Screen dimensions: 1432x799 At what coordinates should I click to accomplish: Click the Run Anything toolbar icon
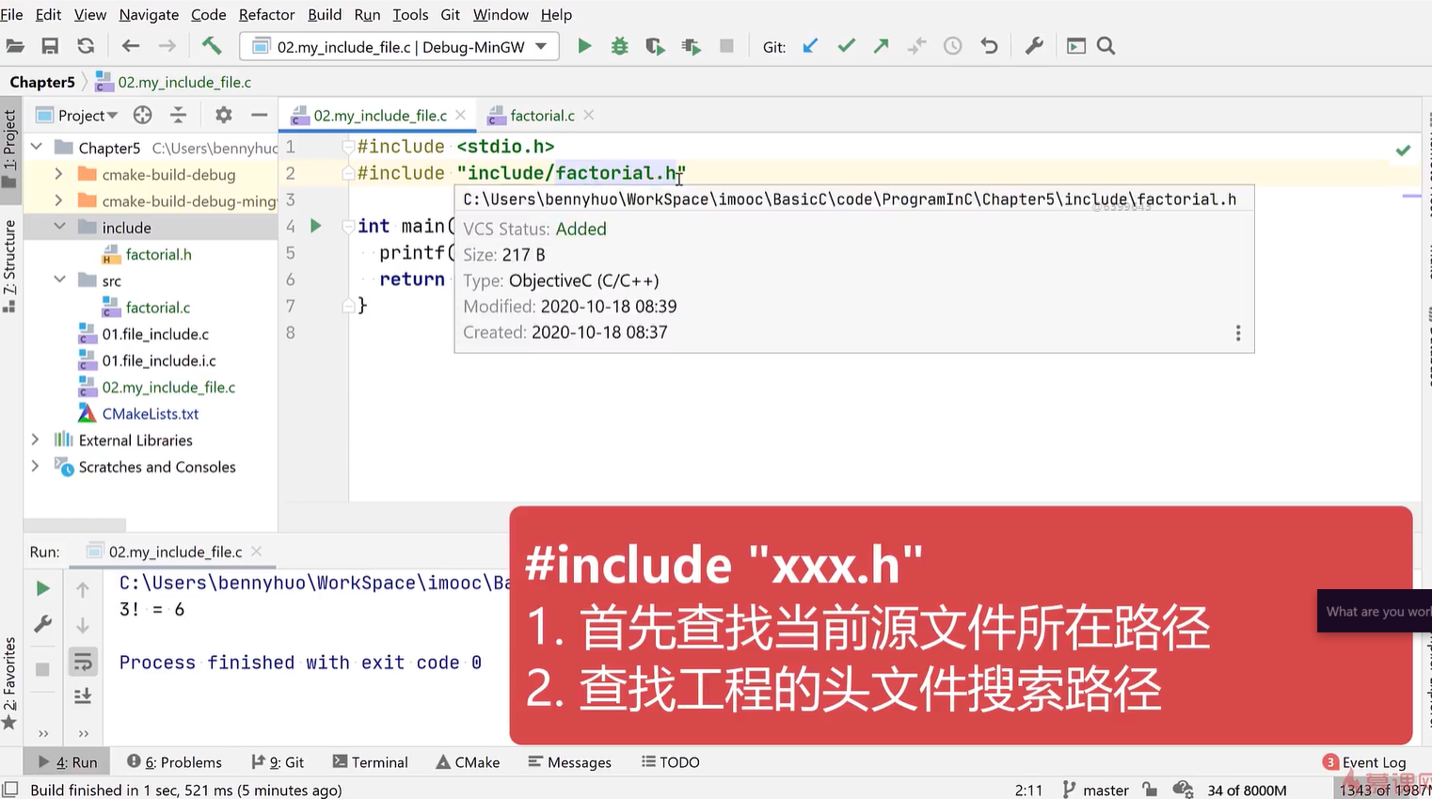[x=1076, y=46]
